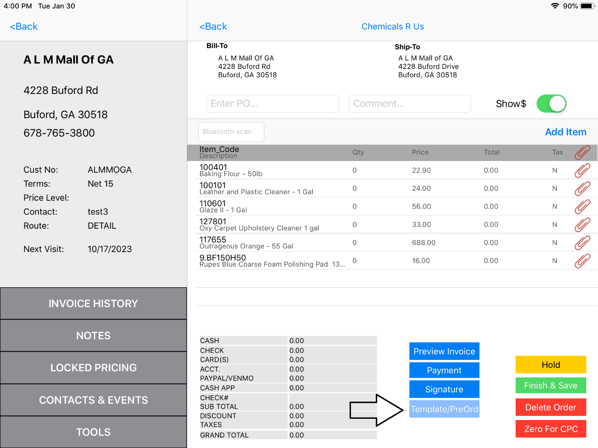Click the Bluetooth scan field
The width and height of the screenshot is (598, 448).
(231, 132)
